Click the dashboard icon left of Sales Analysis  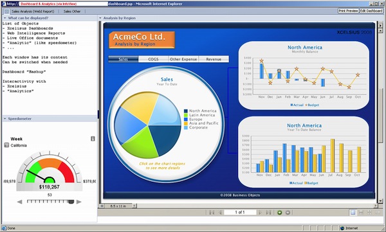point(6,12)
